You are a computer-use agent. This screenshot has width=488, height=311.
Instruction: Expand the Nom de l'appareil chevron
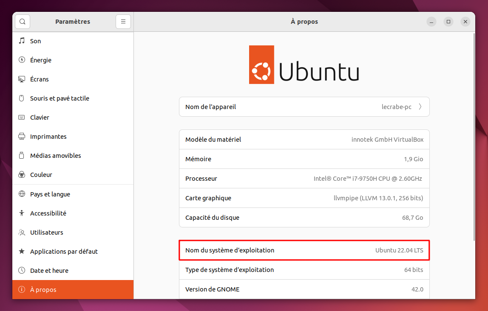(420, 106)
